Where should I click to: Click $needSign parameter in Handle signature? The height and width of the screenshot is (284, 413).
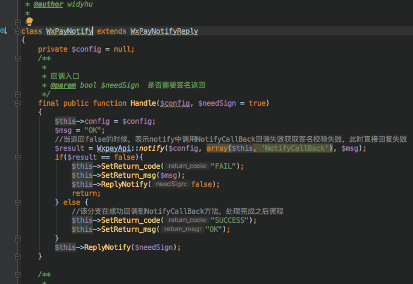pos(217,103)
